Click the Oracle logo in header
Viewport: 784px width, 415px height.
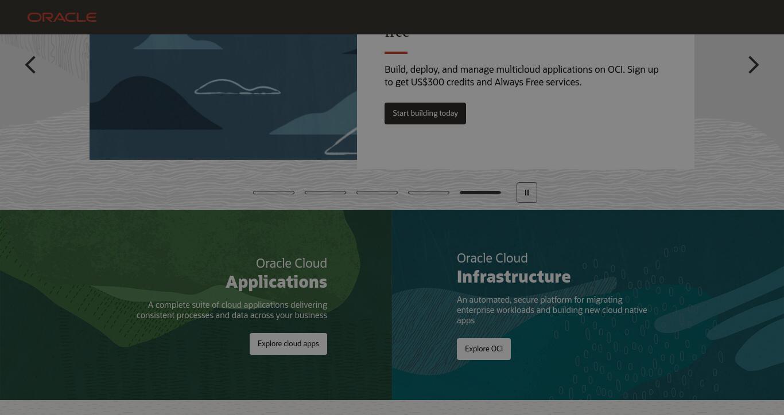click(x=62, y=17)
